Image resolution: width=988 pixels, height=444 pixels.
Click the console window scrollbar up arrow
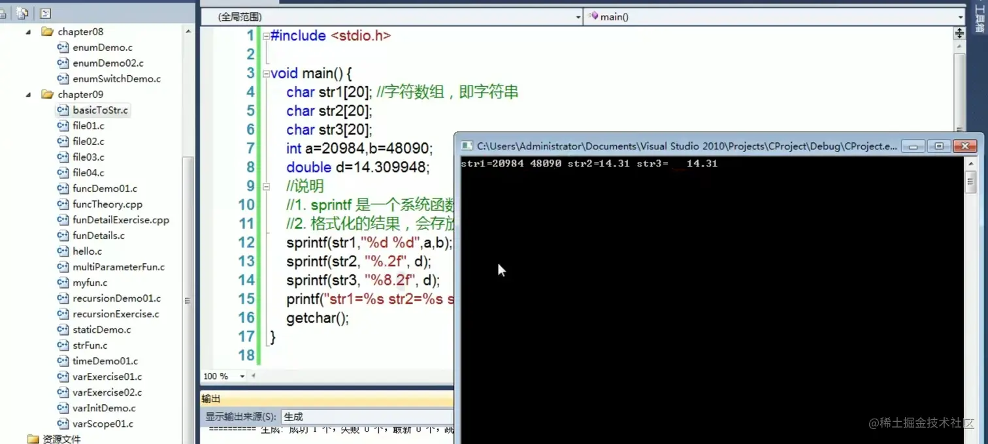[970, 163]
